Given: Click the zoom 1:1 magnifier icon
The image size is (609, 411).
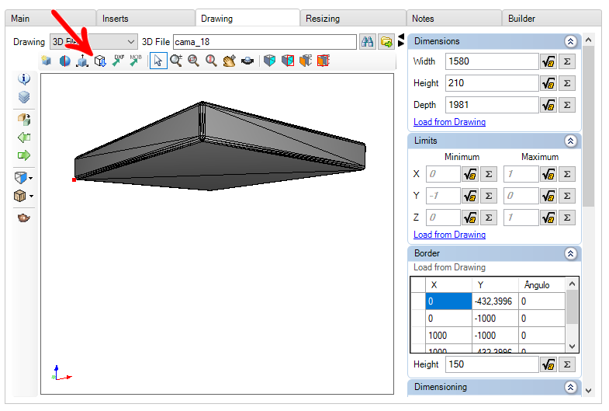Looking at the screenshot, I should pos(211,61).
